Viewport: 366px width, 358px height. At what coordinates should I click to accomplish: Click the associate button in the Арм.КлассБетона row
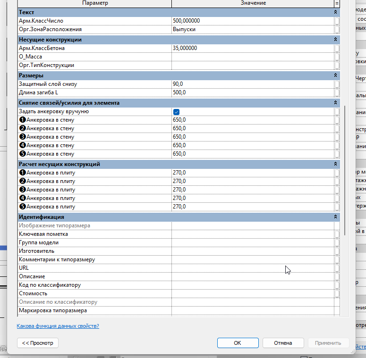point(337,48)
